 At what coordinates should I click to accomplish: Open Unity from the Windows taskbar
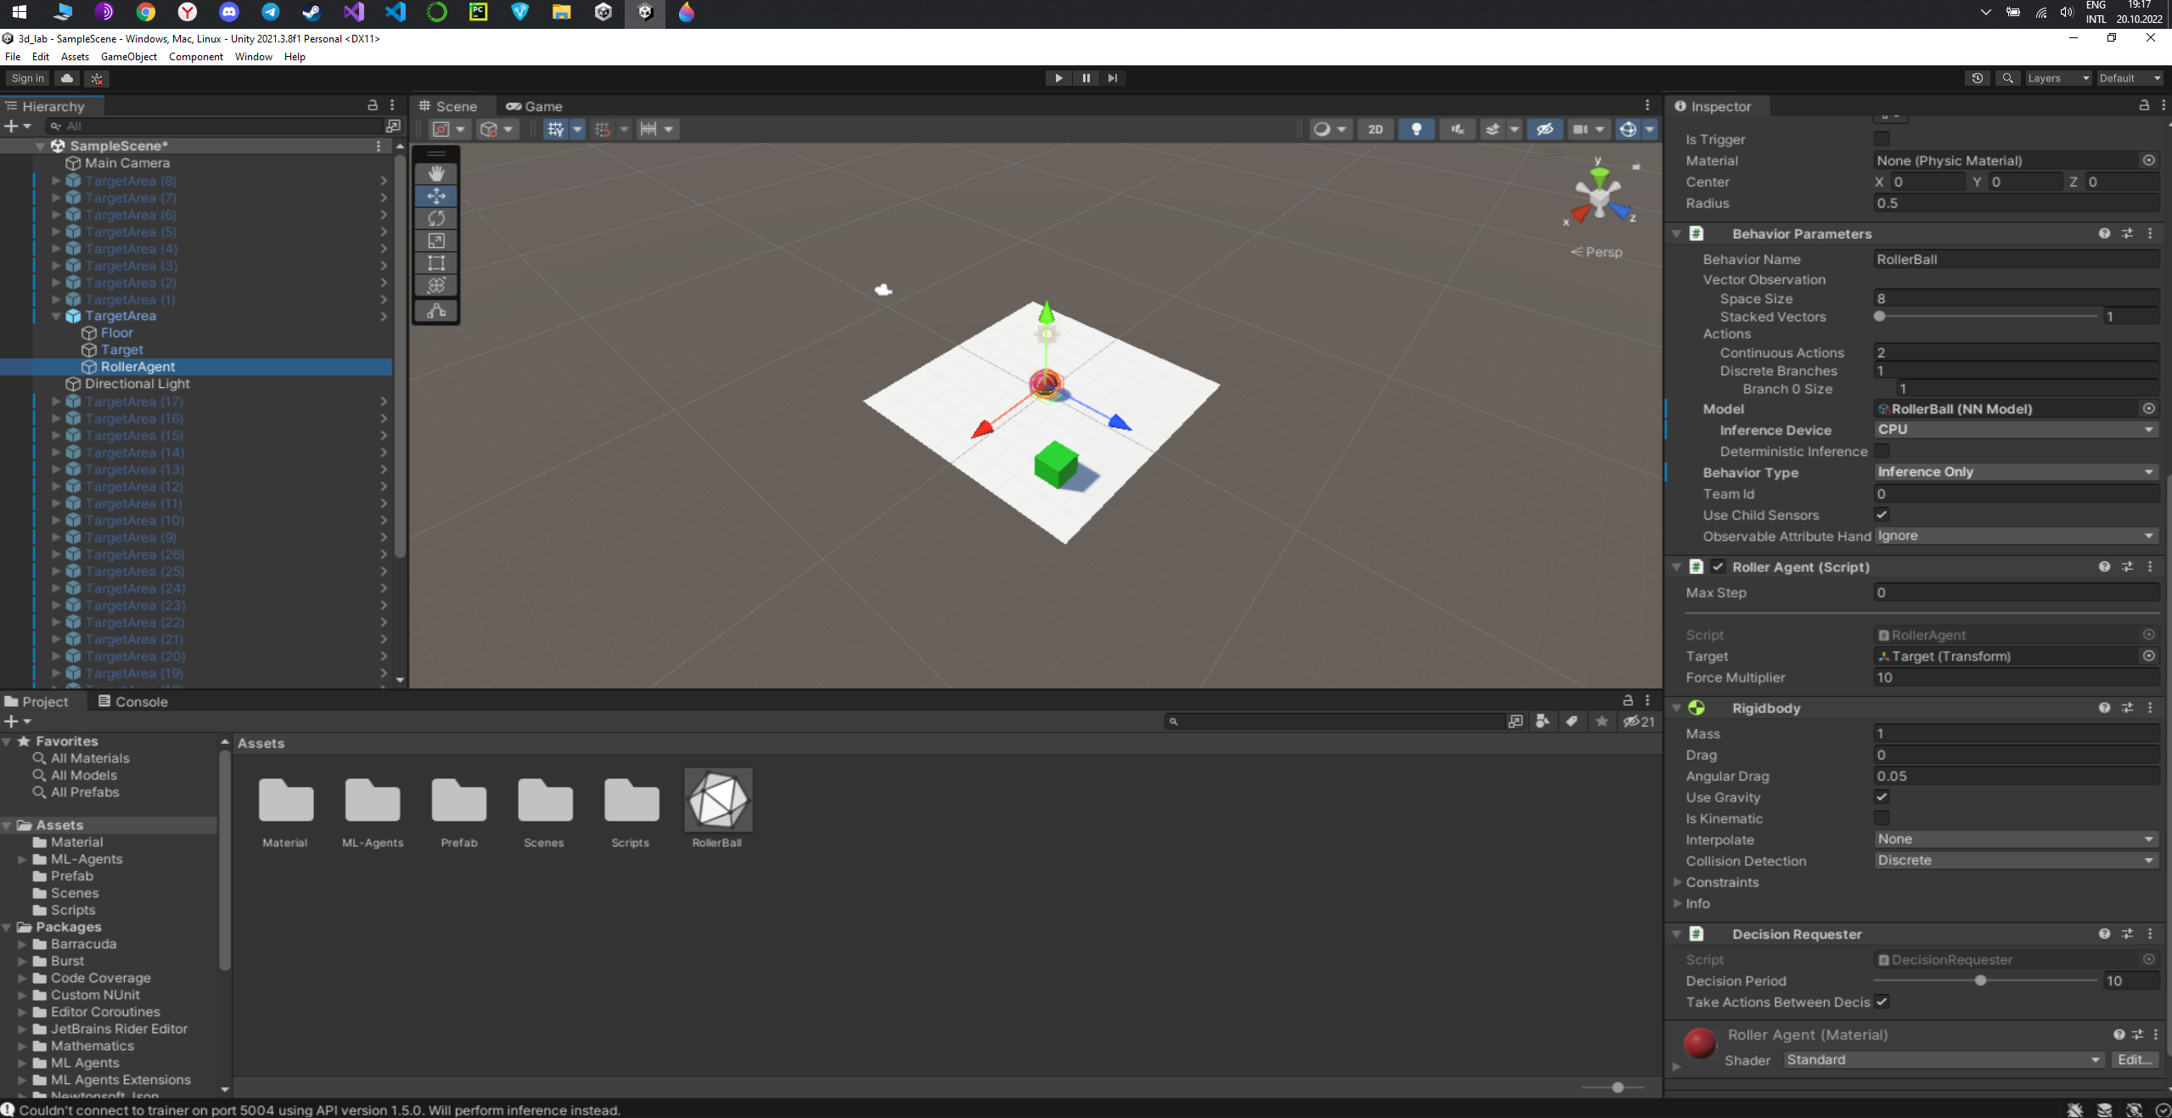644,13
